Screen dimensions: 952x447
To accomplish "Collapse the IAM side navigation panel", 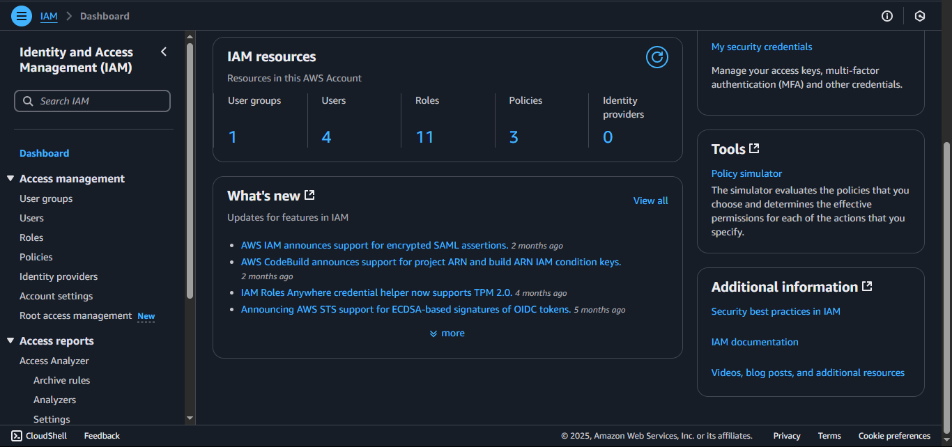I will (x=164, y=52).
